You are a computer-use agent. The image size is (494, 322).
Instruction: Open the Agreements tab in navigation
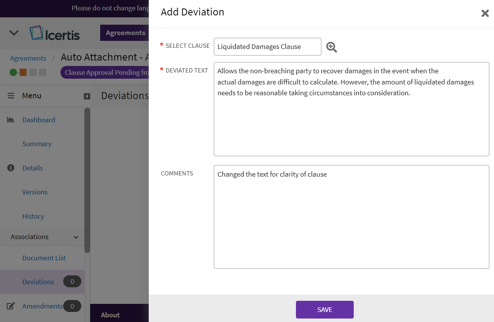pyautogui.click(x=125, y=33)
